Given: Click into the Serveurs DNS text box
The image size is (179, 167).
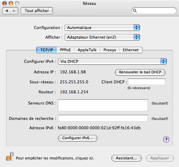Looking at the screenshot, I should pyautogui.click(x=103, y=105).
